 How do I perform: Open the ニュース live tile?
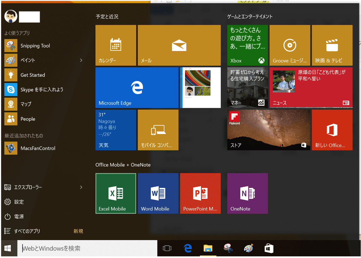(311, 88)
